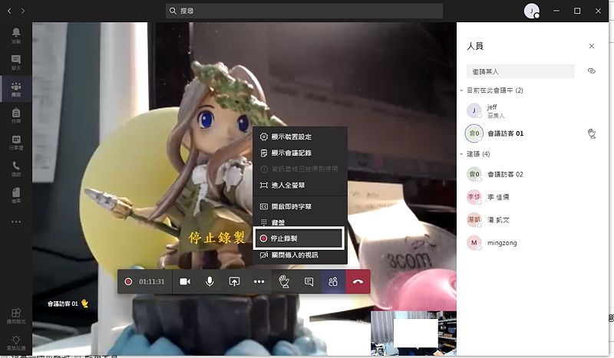The image size is (614, 358).
Task: Open Assignments in the left sidebar
Action: [x=16, y=116]
